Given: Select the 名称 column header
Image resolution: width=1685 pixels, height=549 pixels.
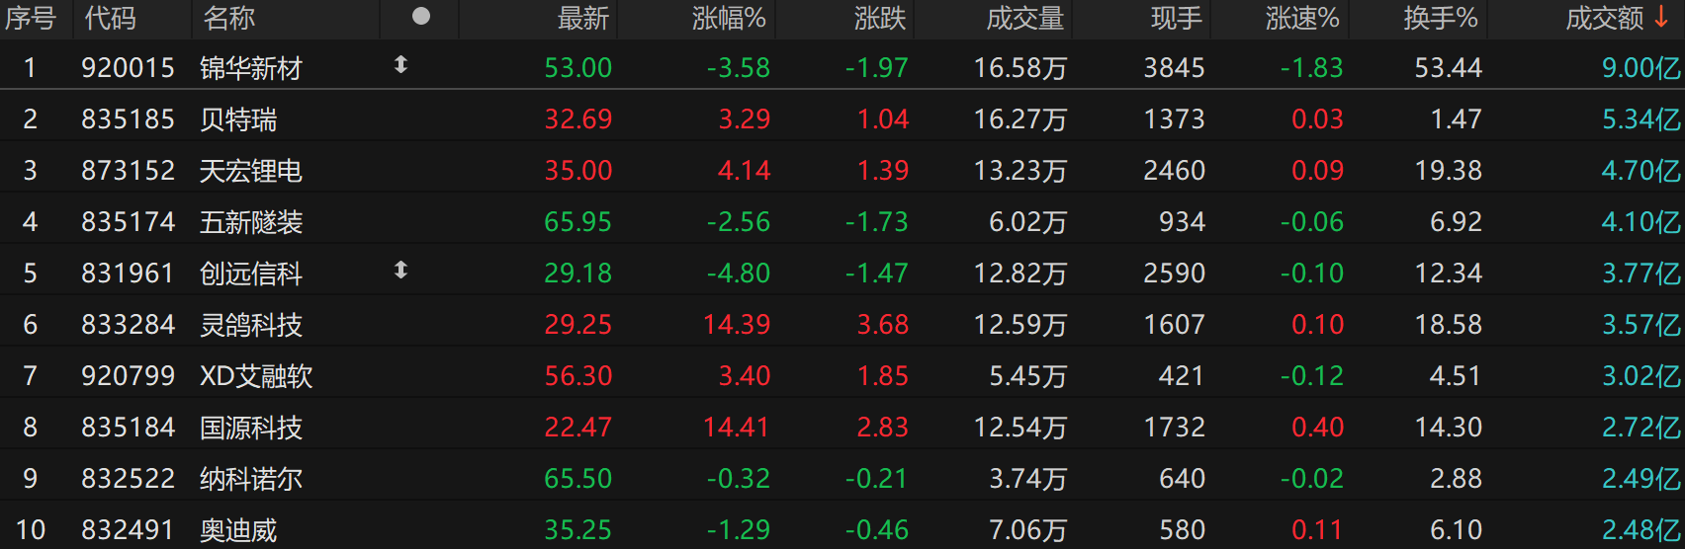Looking at the screenshot, I should [228, 18].
